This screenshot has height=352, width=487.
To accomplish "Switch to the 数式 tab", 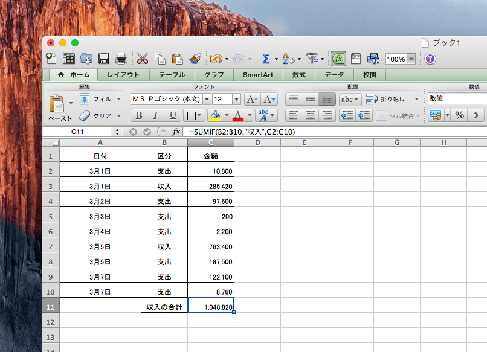I will (x=298, y=75).
